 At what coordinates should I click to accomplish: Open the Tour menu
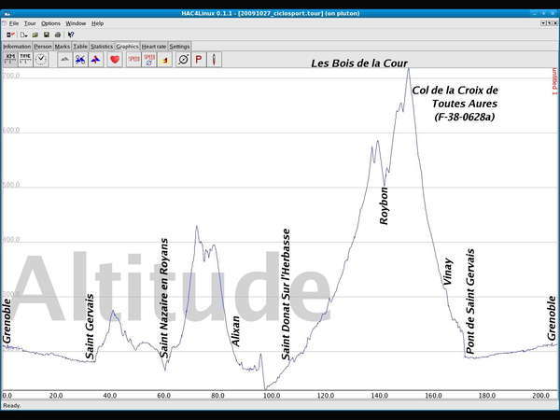tap(30, 22)
